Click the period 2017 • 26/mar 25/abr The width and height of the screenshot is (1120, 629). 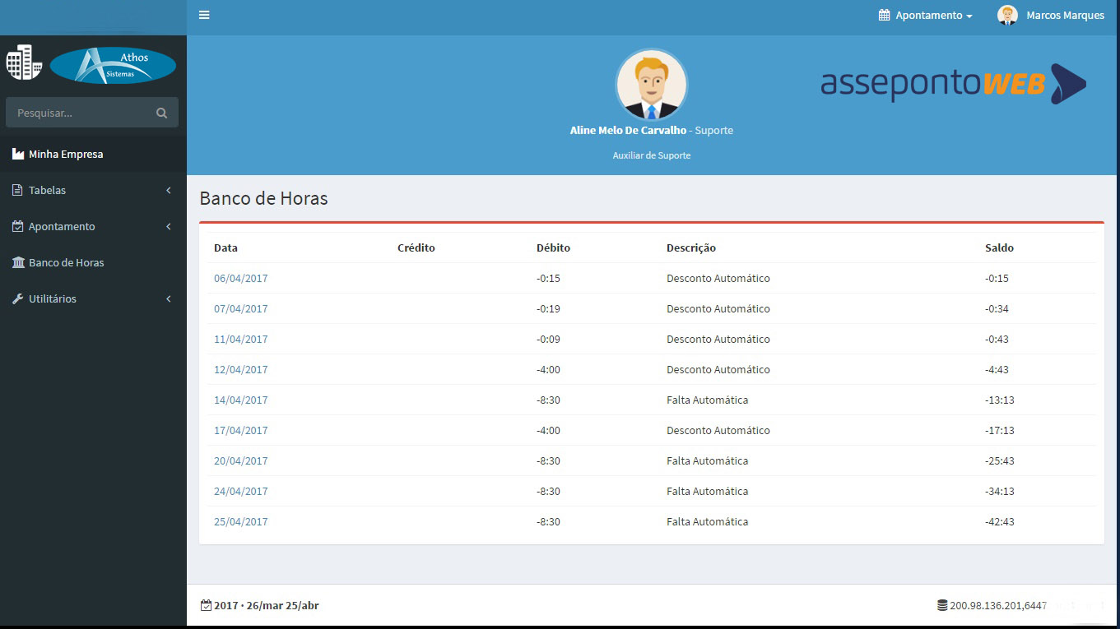tap(266, 605)
